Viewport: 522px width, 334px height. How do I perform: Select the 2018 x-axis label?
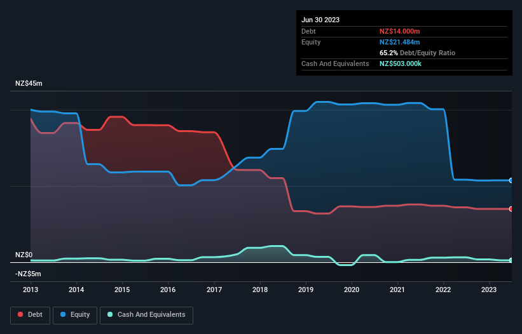click(260, 290)
